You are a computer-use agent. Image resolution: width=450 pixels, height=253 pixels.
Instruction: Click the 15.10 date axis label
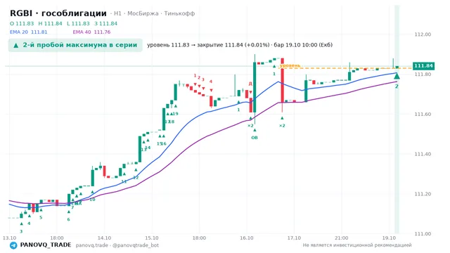click(x=152, y=238)
